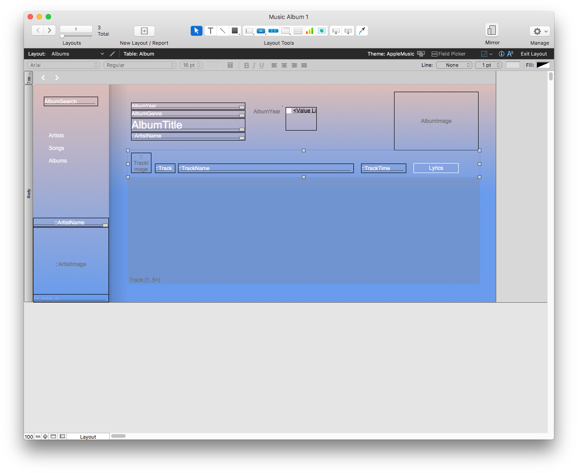The height and width of the screenshot is (473, 578).
Task: Toggle the status toolbar visibility button
Action: [53, 436]
